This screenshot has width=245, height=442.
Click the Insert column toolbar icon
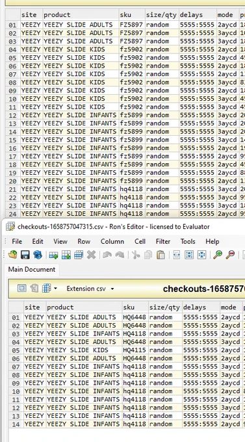click(x=66, y=255)
